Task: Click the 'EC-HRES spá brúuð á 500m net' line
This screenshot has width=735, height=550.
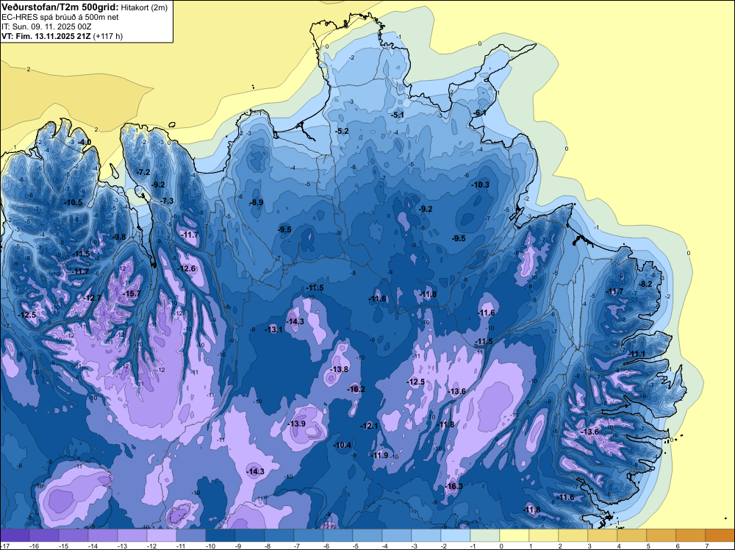Action: [x=60, y=18]
